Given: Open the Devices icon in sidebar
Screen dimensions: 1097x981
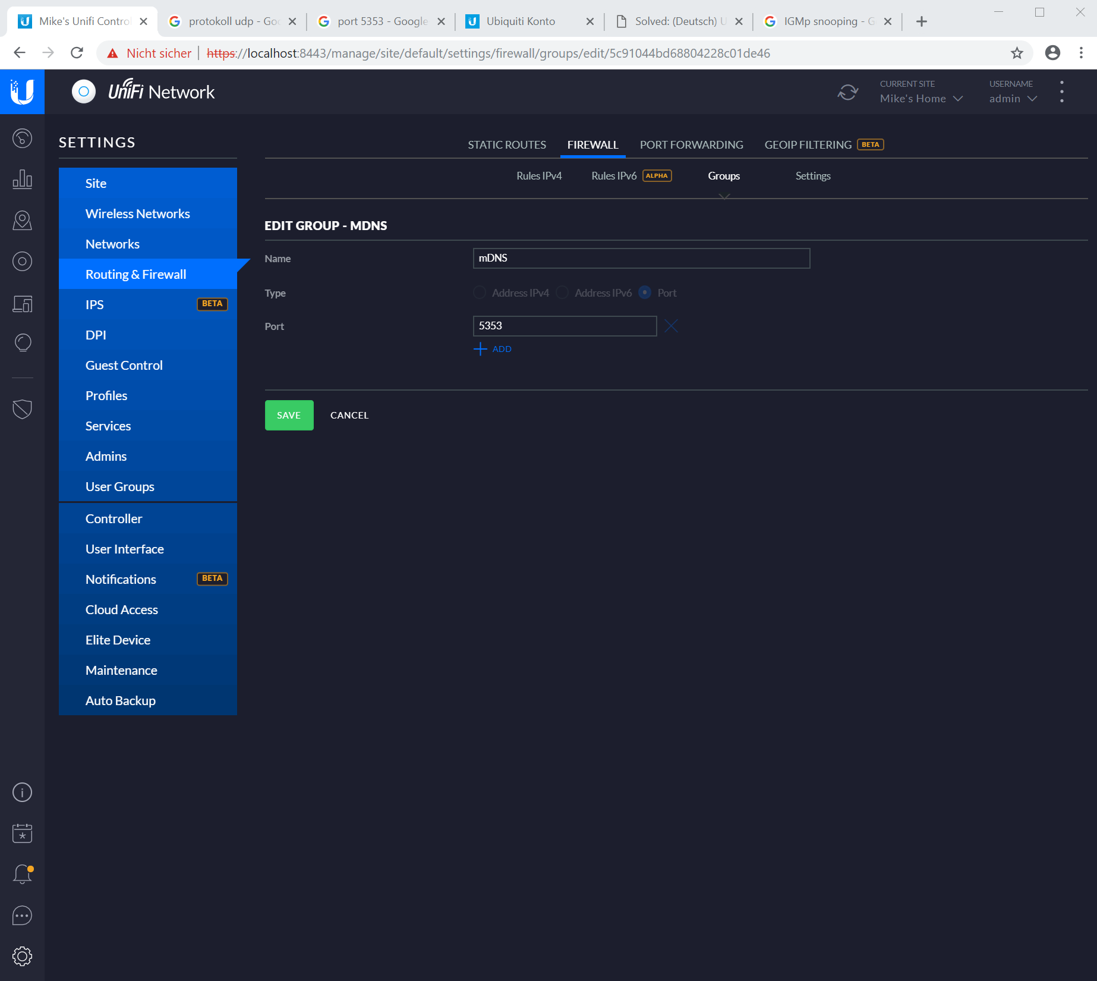Looking at the screenshot, I should click(x=22, y=262).
